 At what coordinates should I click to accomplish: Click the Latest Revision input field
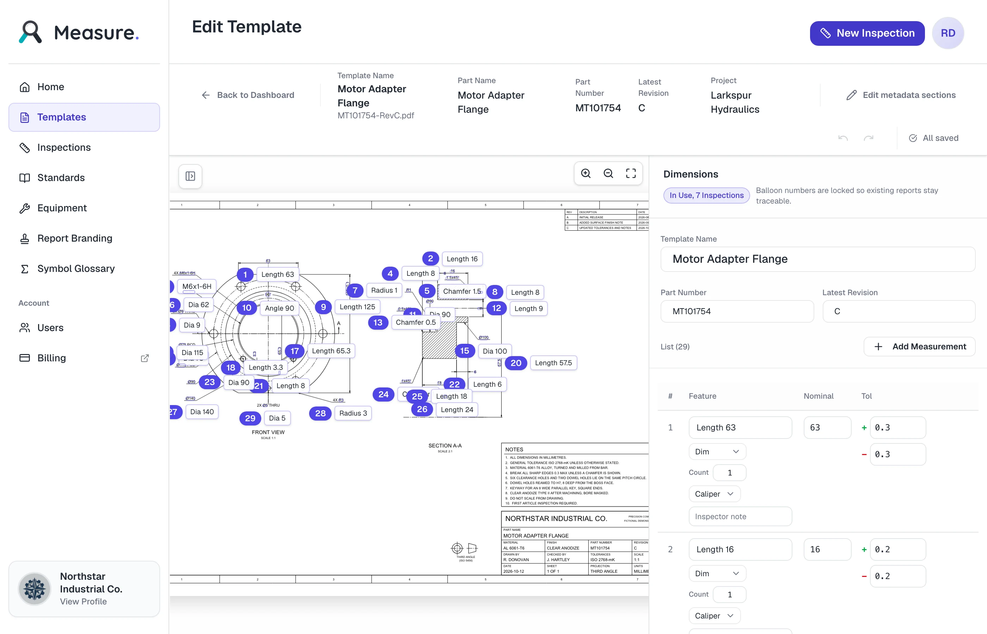pyautogui.click(x=899, y=311)
